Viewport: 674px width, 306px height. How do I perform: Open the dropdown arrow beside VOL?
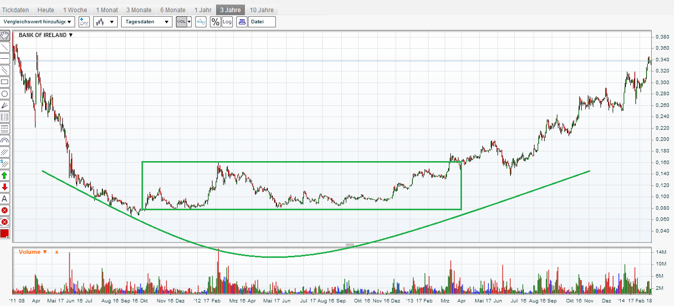(x=189, y=22)
